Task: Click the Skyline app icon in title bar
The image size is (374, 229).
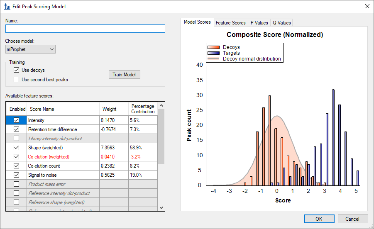Action: tap(6, 7)
